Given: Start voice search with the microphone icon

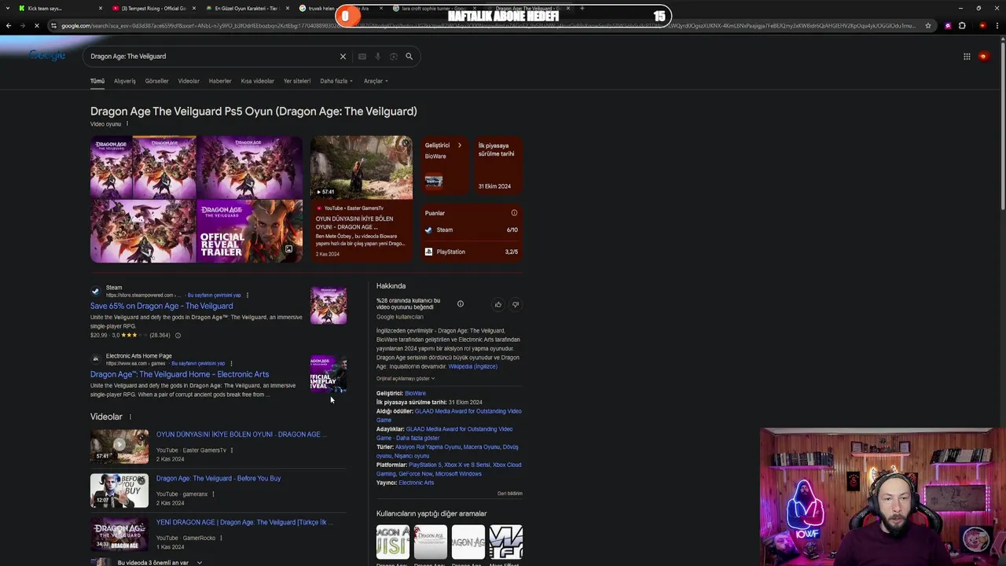Looking at the screenshot, I should point(377,57).
